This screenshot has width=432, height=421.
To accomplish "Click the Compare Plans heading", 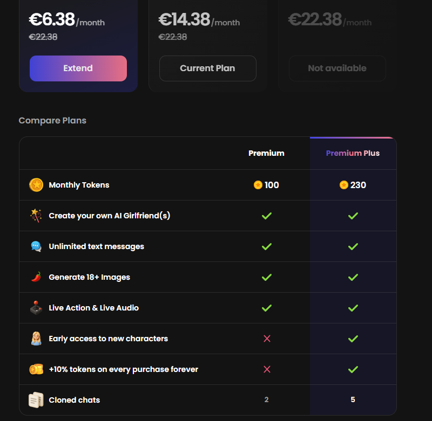I will point(52,120).
